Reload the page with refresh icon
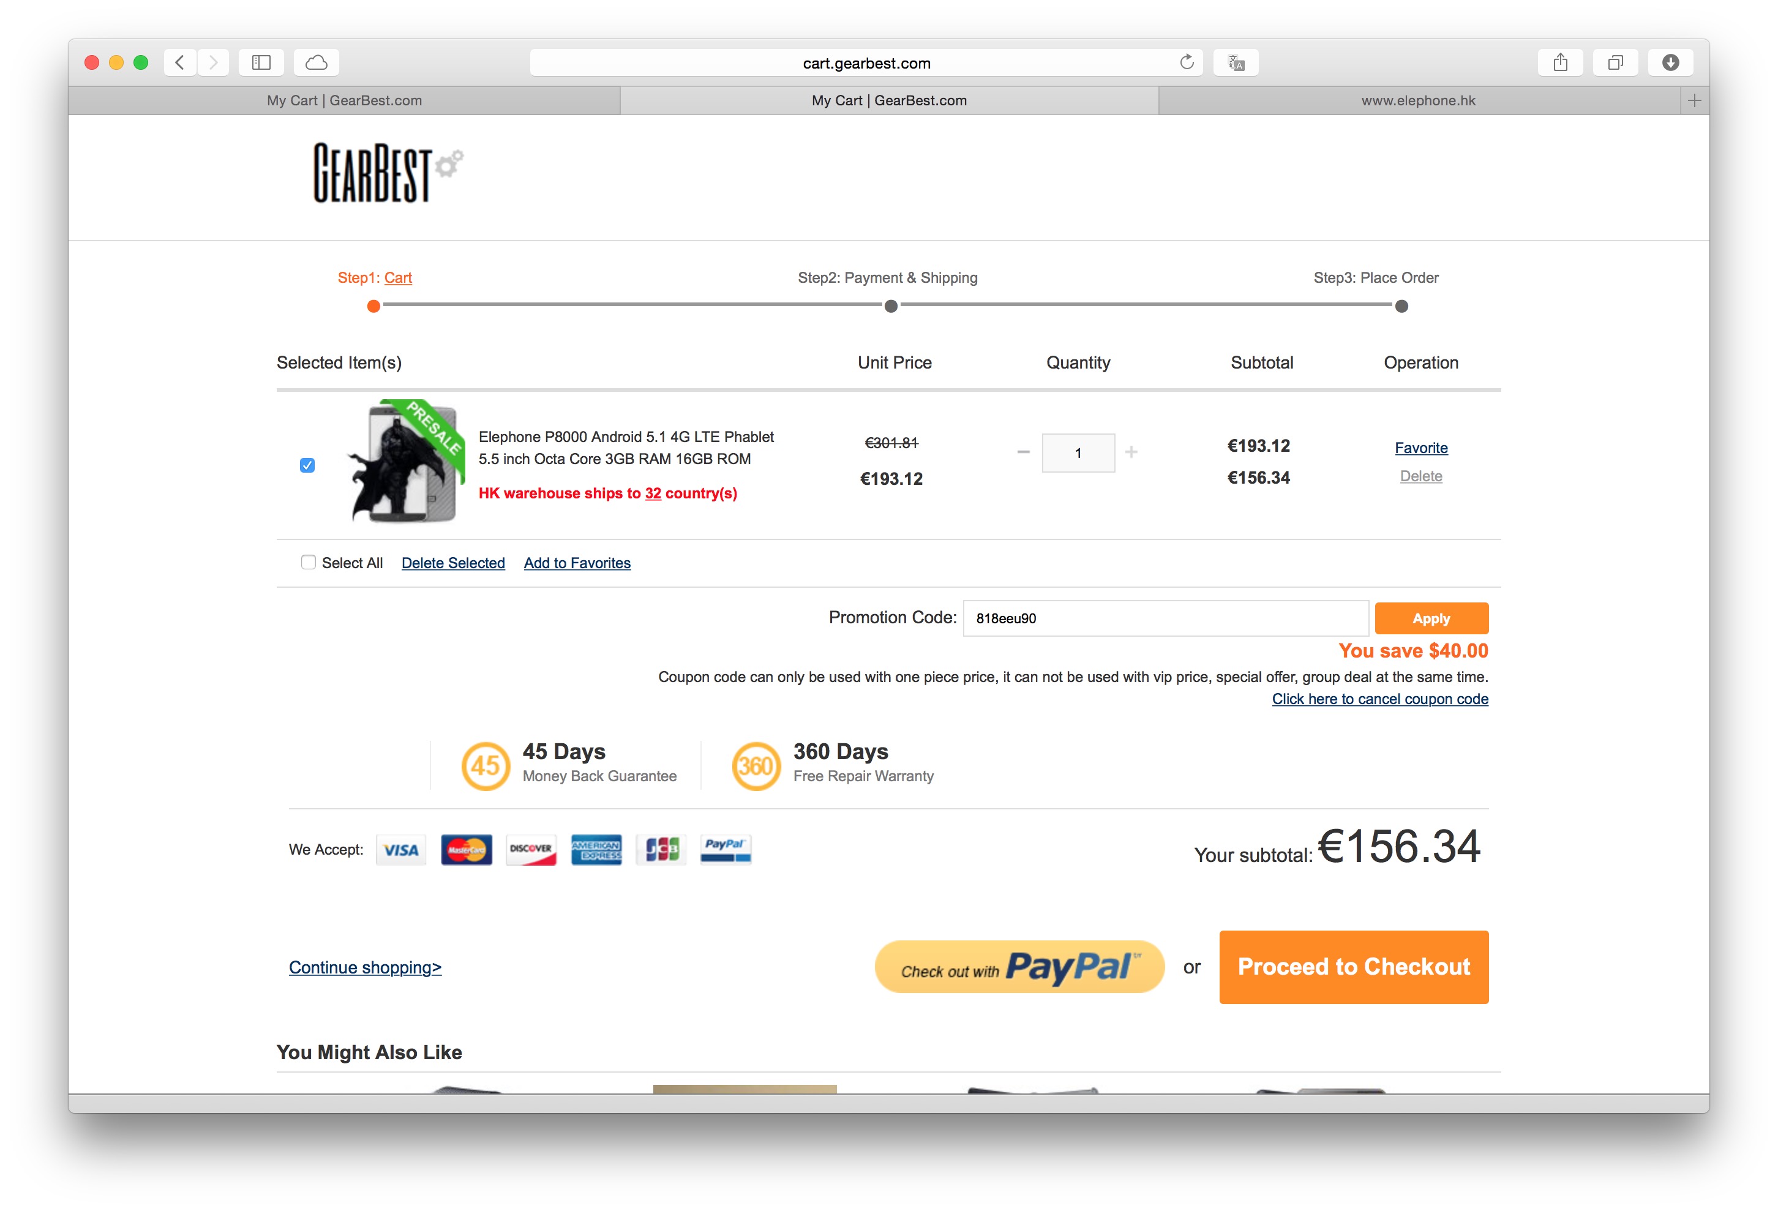Image resolution: width=1778 pixels, height=1211 pixels. click(x=1187, y=62)
